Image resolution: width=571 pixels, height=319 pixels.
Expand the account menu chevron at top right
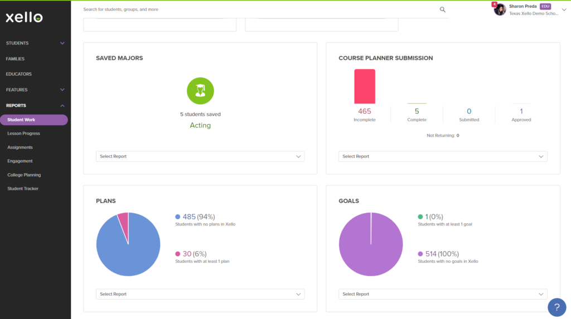click(x=564, y=10)
